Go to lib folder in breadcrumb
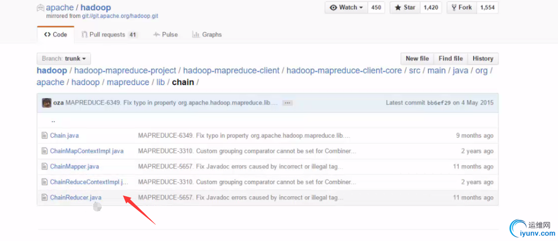558x241 pixels. [x=161, y=82]
